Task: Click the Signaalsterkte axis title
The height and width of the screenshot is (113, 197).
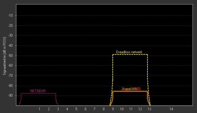Action: 4,56
